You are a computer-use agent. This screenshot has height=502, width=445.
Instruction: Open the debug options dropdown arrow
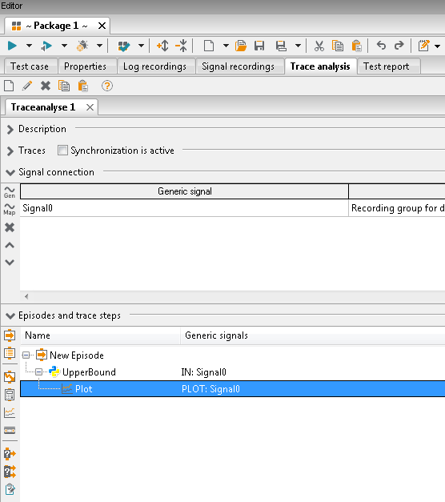[x=99, y=46]
